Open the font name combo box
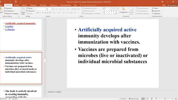Viewport: 178px width, 100px height. pos(42,9)
